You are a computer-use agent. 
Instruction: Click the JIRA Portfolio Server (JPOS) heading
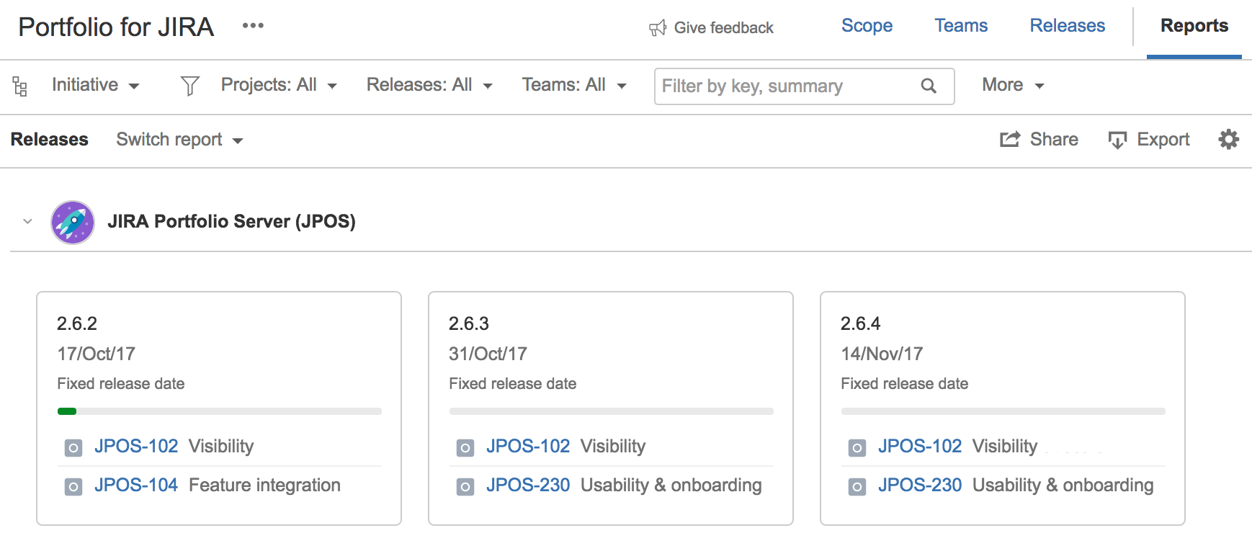(231, 221)
